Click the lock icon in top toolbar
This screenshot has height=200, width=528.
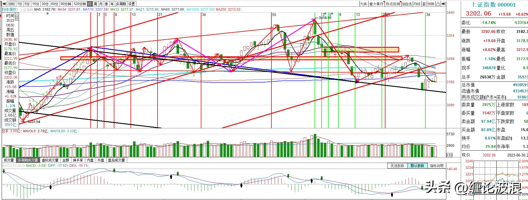438,4
